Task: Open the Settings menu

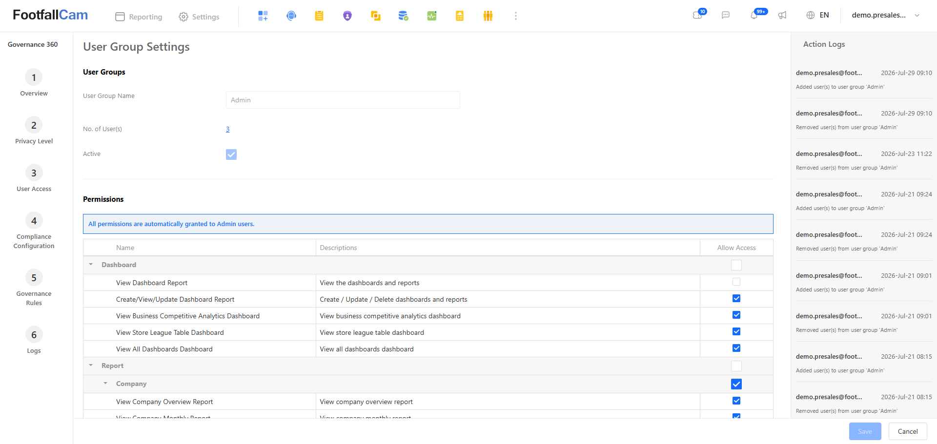Action: click(x=199, y=17)
